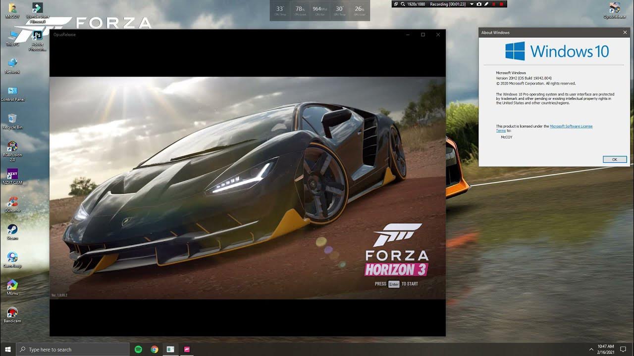634x356 pixels.
Task: Select the Steam desktop shortcut
Action: (12, 232)
